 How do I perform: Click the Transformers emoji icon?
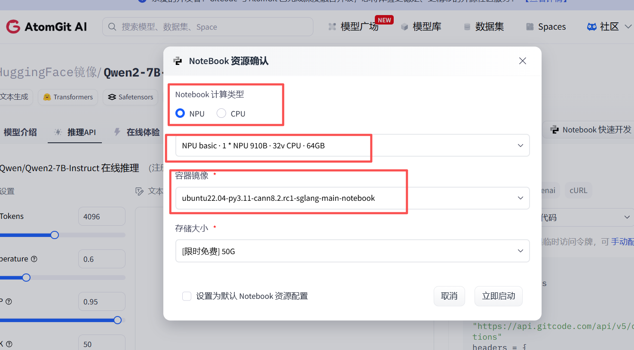point(47,97)
